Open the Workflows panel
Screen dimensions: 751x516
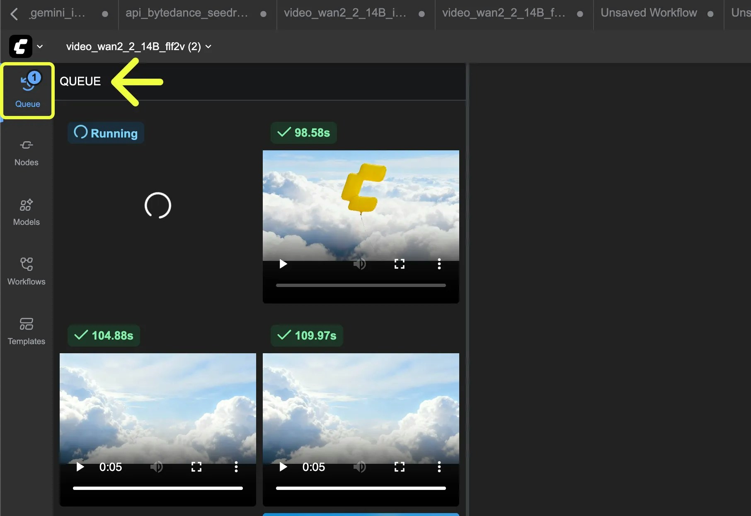pyautogui.click(x=26, y=271)
